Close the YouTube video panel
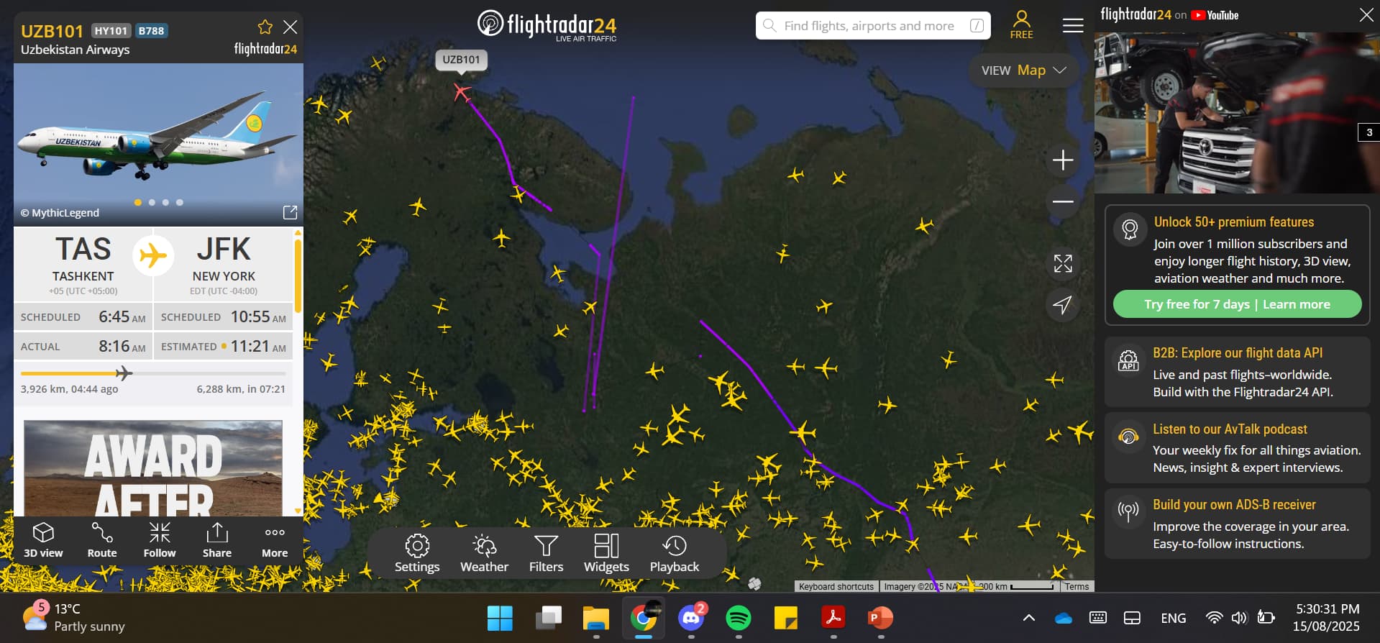The height and width of the screenshot is (643, 1380). pos(1366,15)
